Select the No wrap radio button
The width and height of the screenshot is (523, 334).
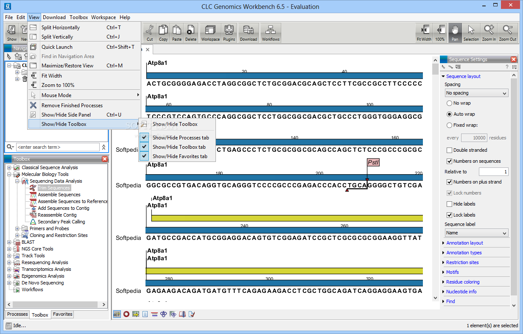[x=449, y=103]
